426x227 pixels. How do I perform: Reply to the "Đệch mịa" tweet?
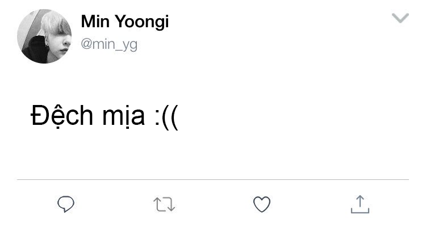tap(67, 204)
